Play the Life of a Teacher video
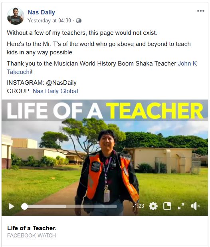210x247 pixels. 11,206
